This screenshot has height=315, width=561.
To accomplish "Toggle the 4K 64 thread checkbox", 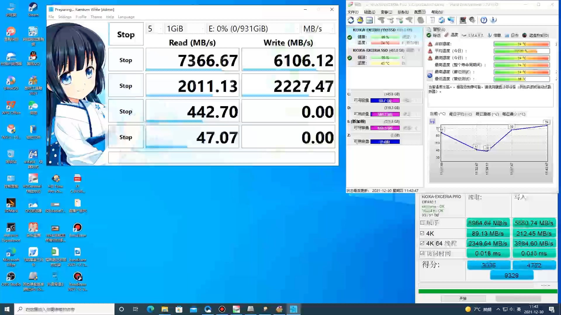I will pyautogui.click(x=422, y=243).
